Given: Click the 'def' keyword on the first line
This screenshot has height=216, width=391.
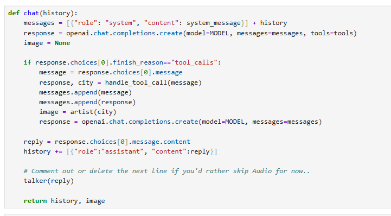Looking at the screenshot, I should (x=14, y=13).
